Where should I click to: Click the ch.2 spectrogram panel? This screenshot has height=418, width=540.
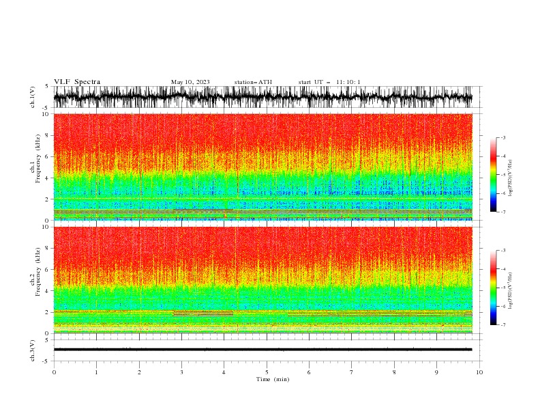263,280
